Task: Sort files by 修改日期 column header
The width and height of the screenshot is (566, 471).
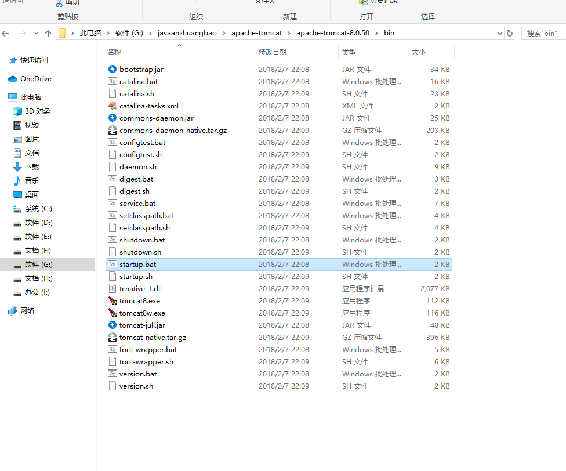Action: 273,52
